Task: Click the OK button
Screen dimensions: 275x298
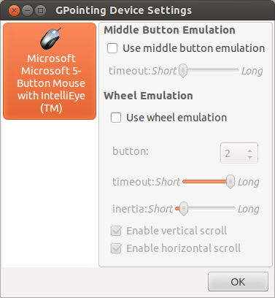Action: pos(238,282)
